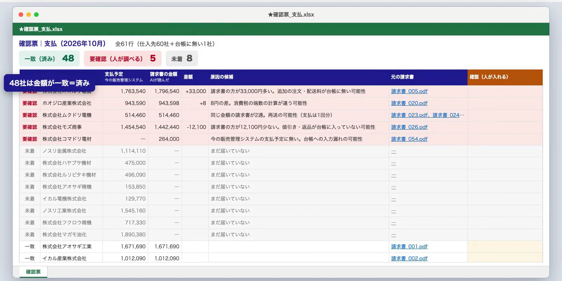Select the 株式会社マガモ油化 cell
Viewport: 562px width, 281px height.
point(71,235)
